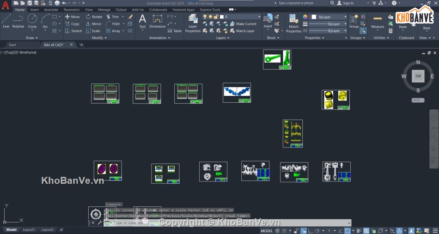This screenshot has width=439, height=234.
Task: Click the Group tool
Action: click(354, 21)
